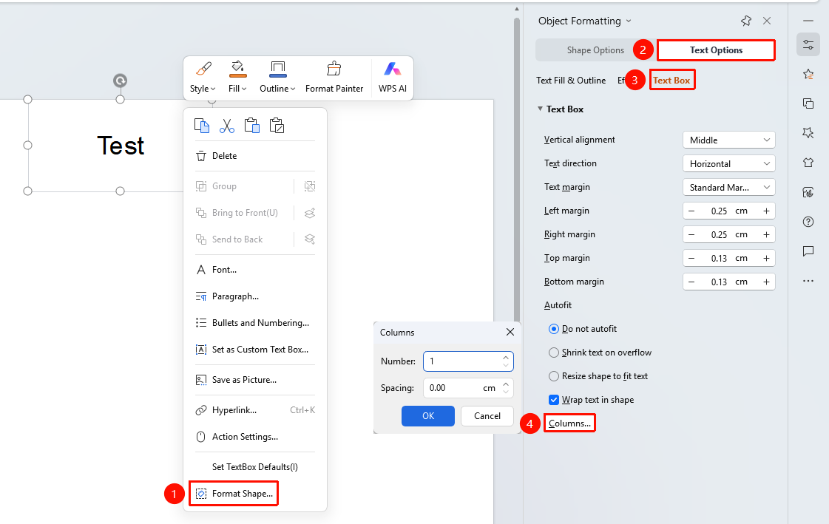
Task: Close the Columns dialog
Action: click(x=510, y=332)
